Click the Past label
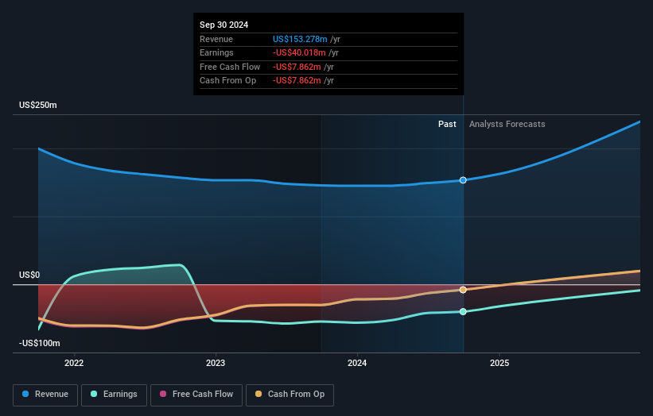The height and width of the screenshot is (416, 653). [x=447, y=124]
